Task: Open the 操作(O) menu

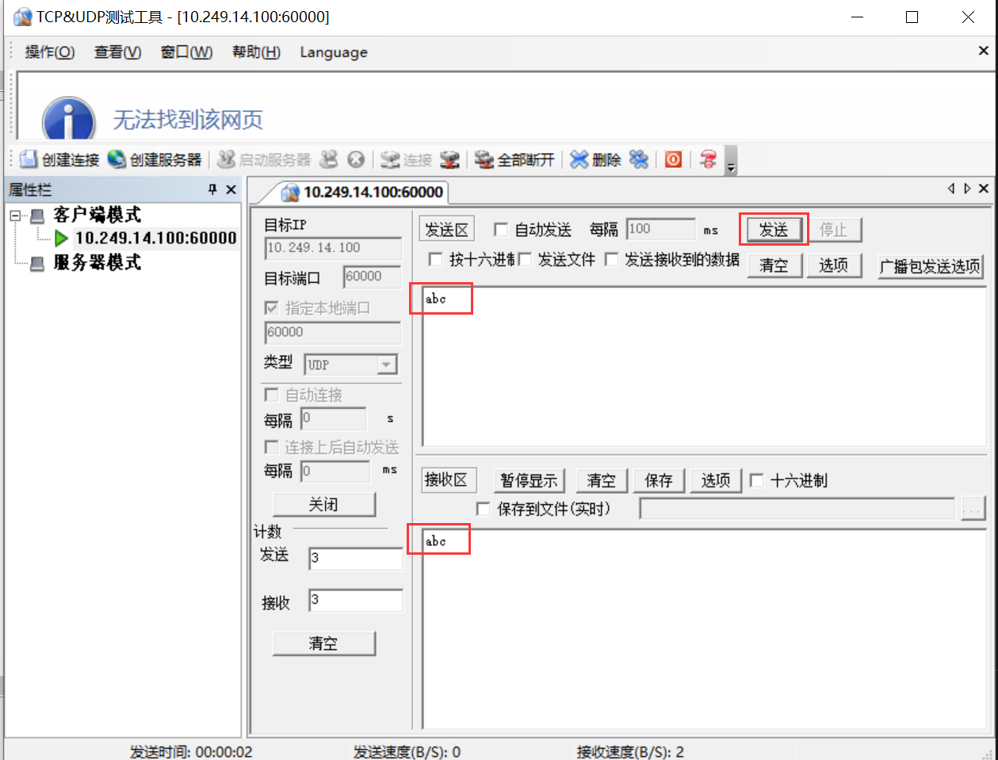Action: pos(50,52)
